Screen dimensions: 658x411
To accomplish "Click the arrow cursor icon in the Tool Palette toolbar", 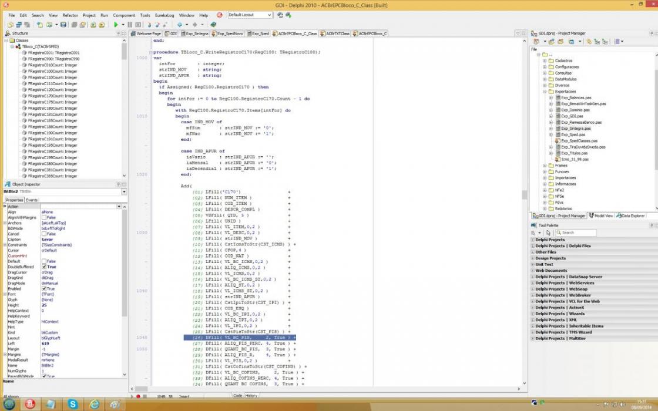I will pyautogui.click(x=548, y=233).
